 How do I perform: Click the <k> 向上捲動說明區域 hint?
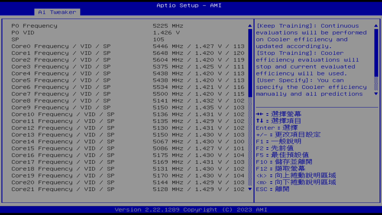pyautogui.click(x=296, y=176)
